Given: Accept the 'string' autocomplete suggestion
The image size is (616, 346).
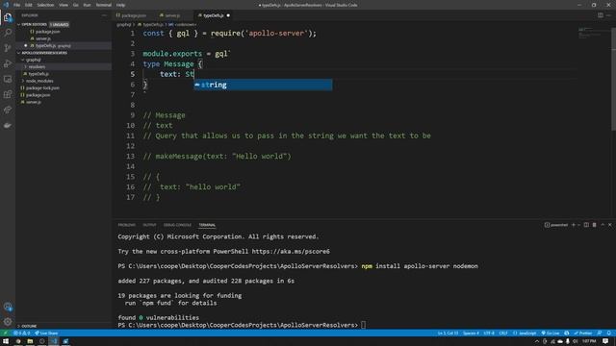Looking at the screenshot, I should 263,85.
